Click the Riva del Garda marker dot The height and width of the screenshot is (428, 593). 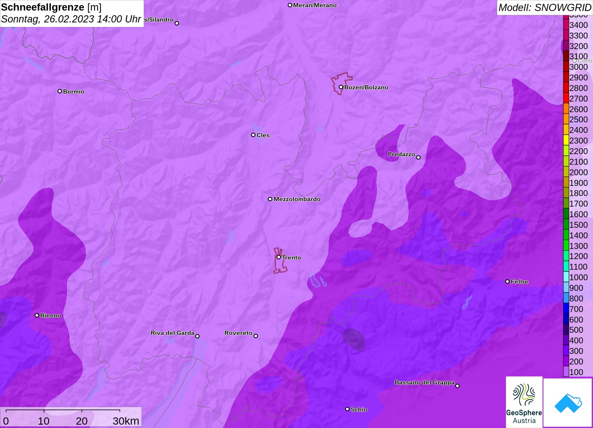[x=197, y=336]
